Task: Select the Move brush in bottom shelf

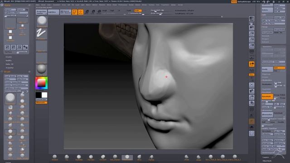Action: tap(139, 158)
